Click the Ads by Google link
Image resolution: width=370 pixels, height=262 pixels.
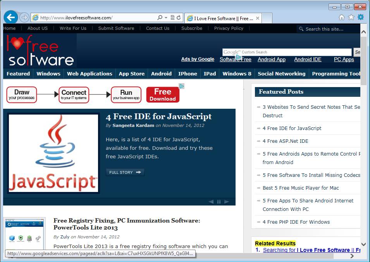click(x=198, y=59)
